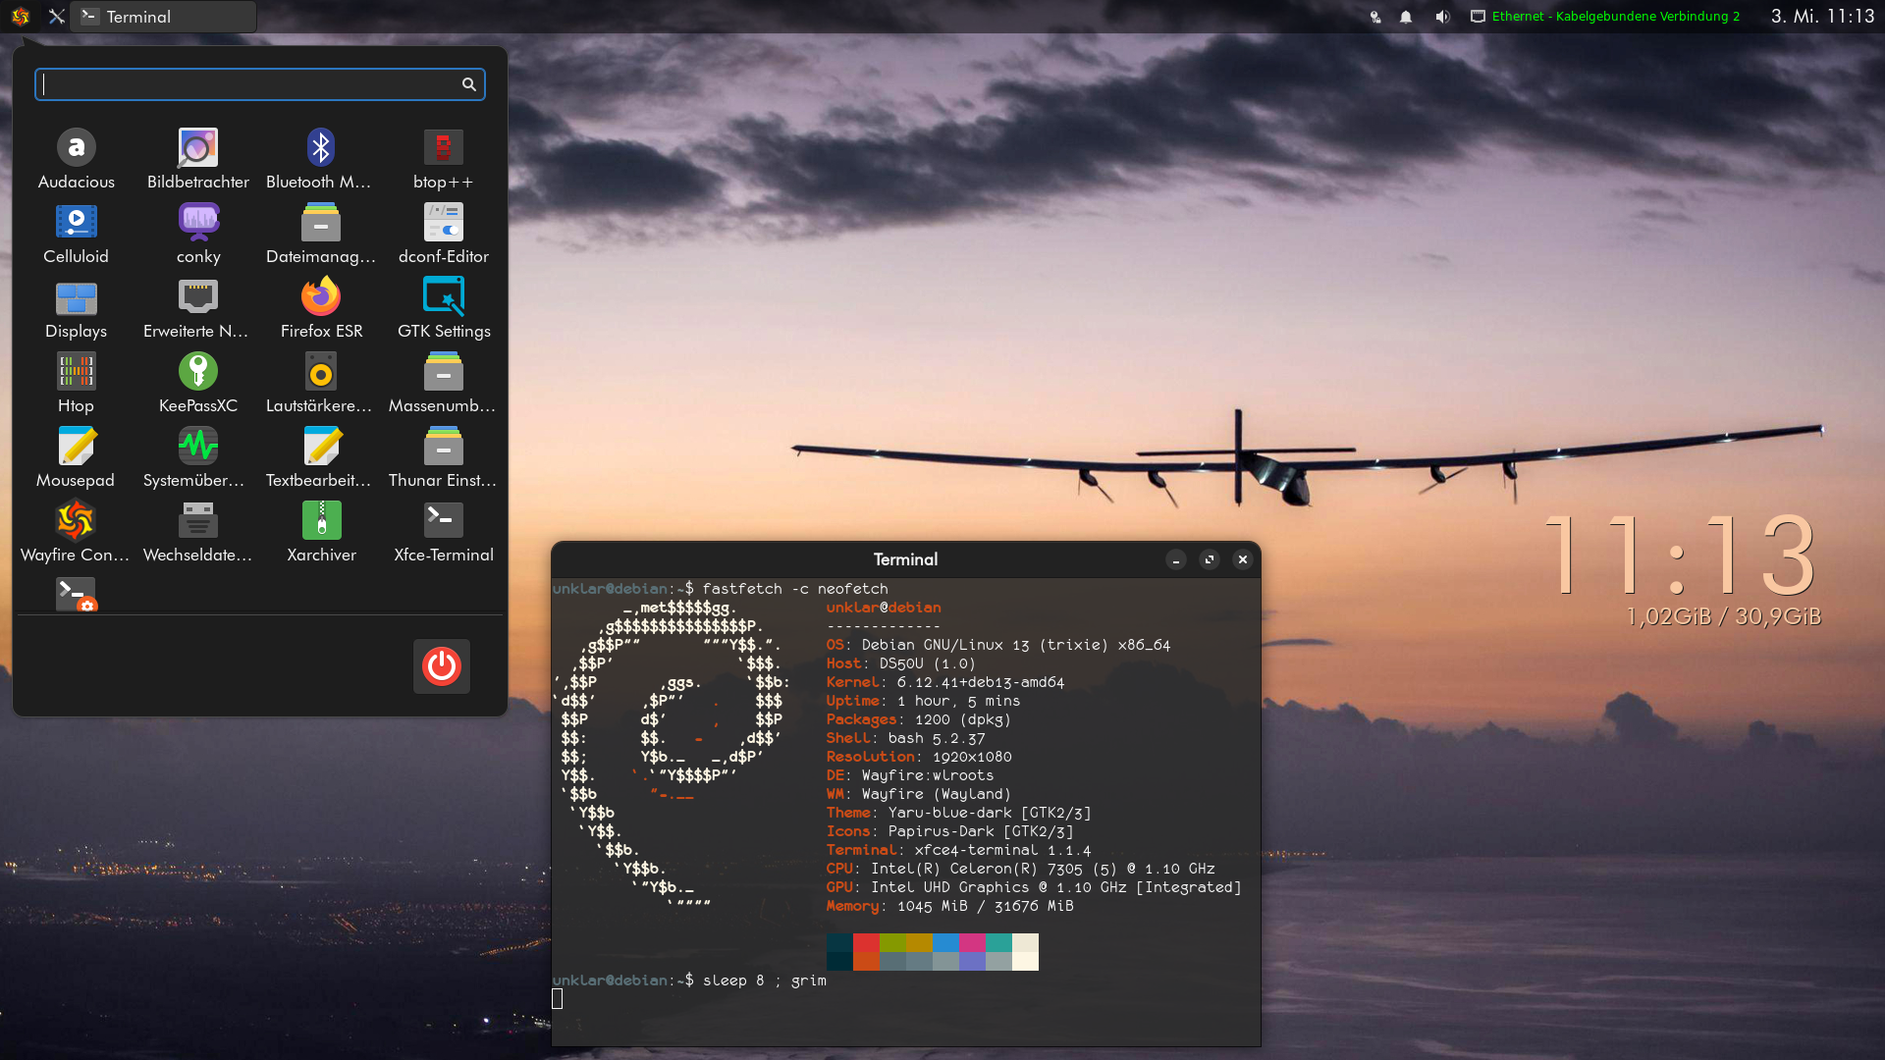Click the search magnifier icon
This screenshot has height=1060, width=1885.
coord(469,84)
